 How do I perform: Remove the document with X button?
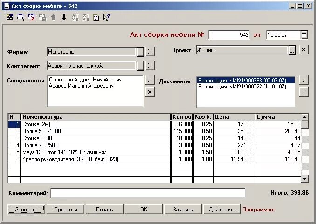tap(304, 92)
